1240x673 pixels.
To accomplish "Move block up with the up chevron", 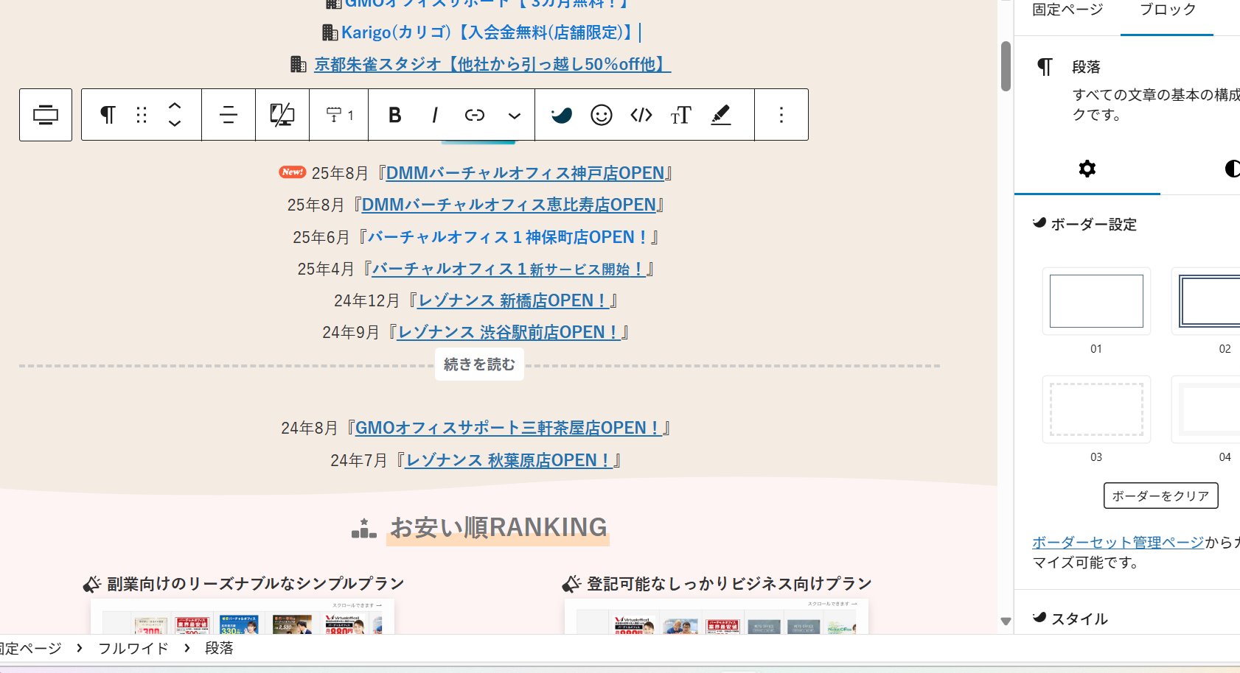I will click(x=175, y=105).
